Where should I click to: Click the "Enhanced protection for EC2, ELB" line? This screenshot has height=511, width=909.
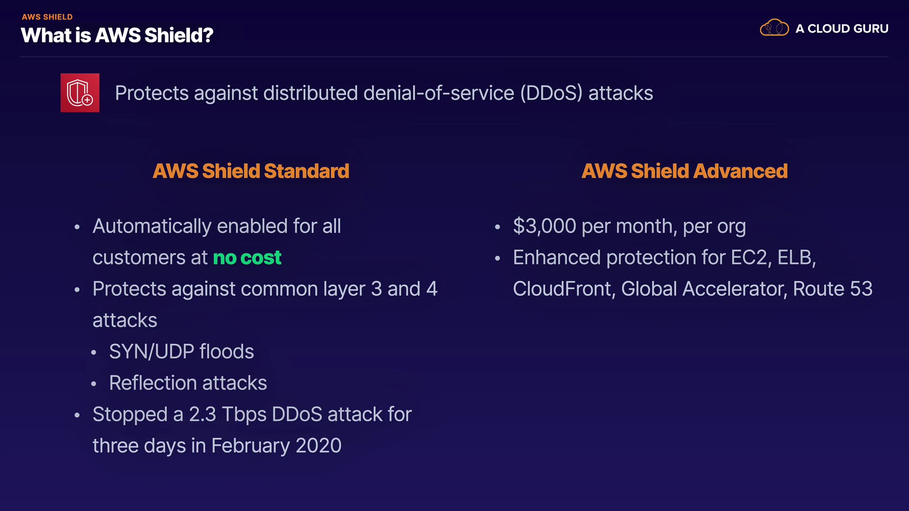pos(664,258)
